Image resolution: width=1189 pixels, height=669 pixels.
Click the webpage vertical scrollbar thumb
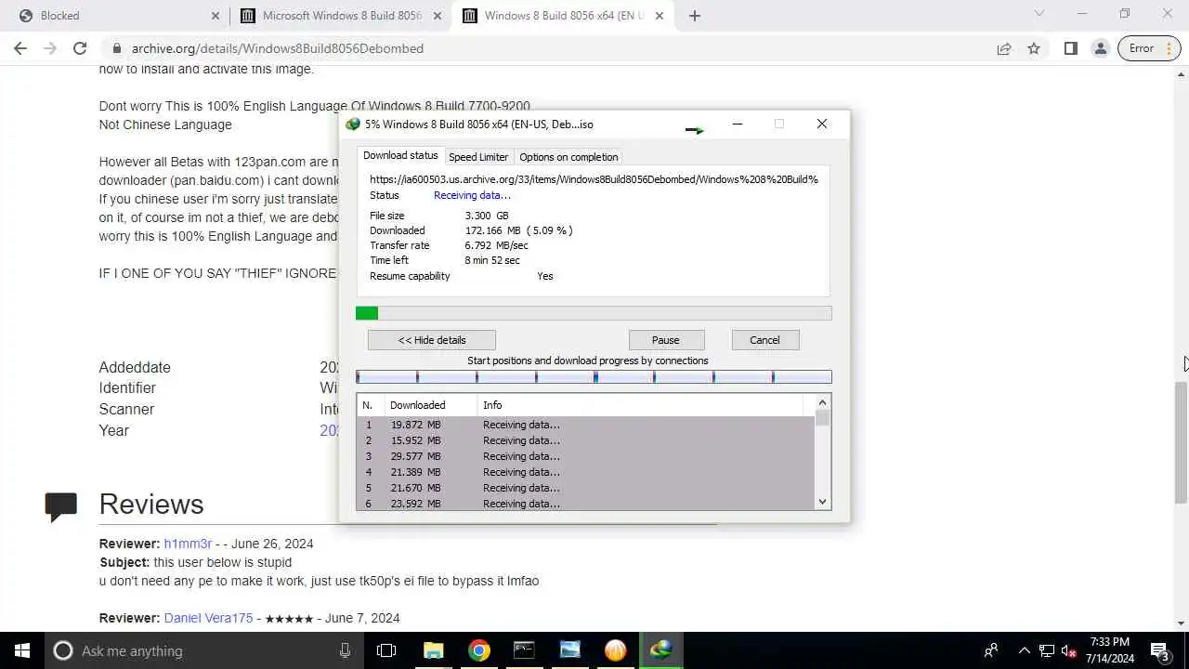click(1181, 441)
